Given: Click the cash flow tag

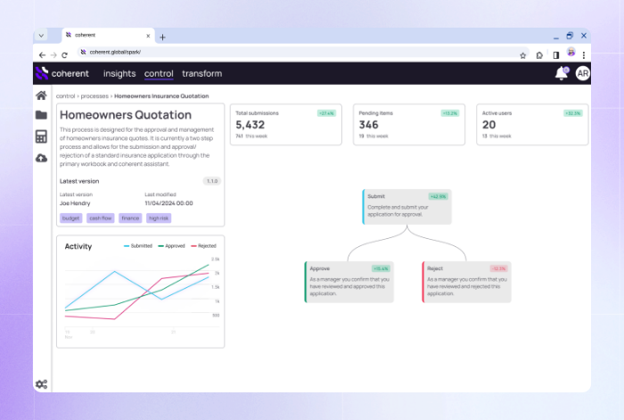Looking at the screenshot, I should point(99,218).
